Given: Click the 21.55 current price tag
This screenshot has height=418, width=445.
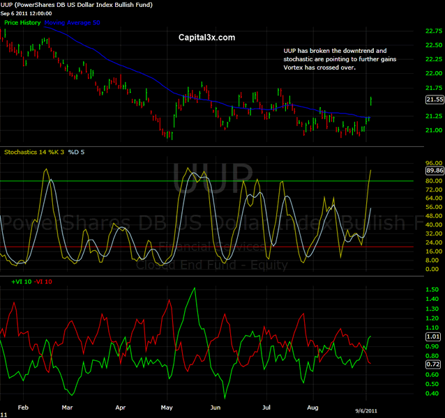Looking at the screenshot, I should (434, 100).
